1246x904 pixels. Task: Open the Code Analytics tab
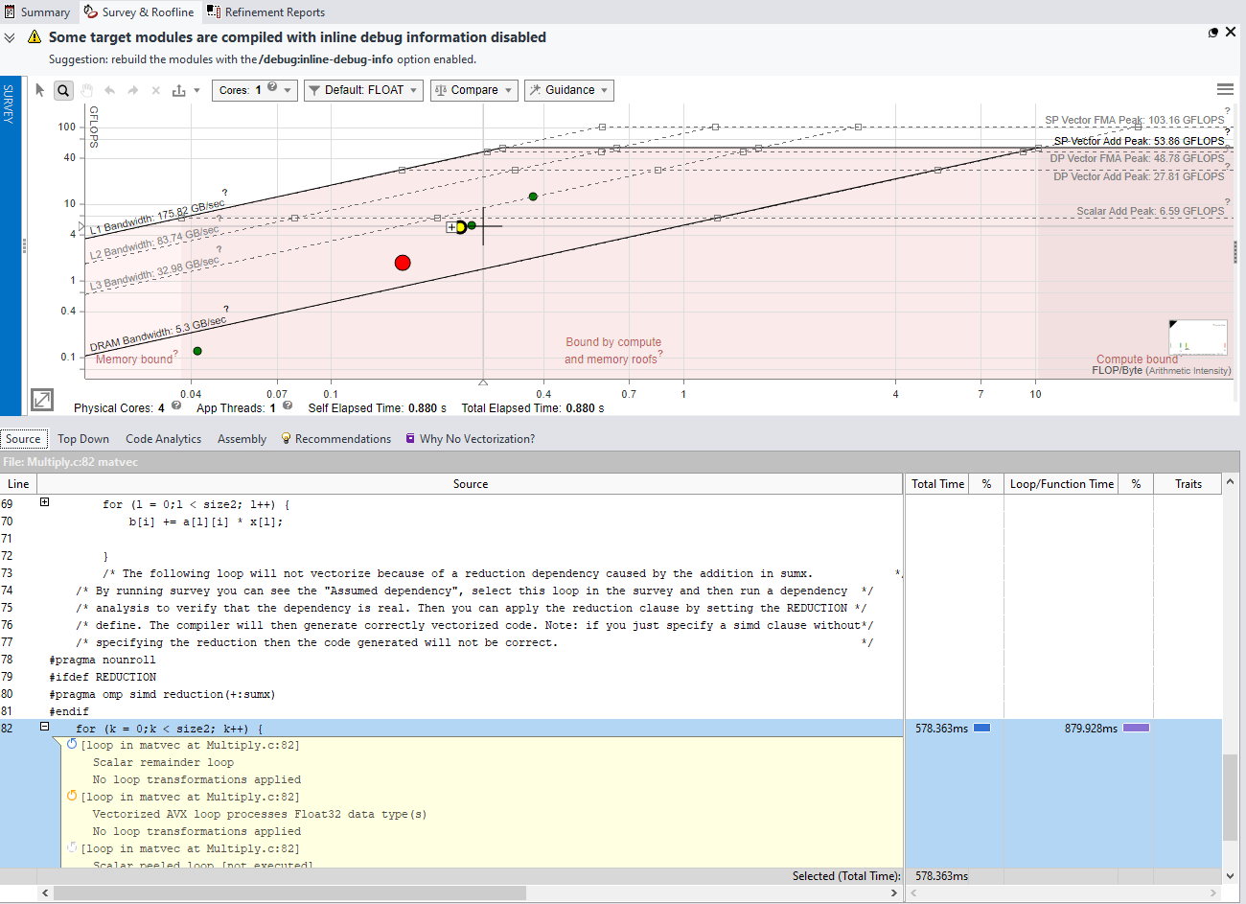click(163, 439)
